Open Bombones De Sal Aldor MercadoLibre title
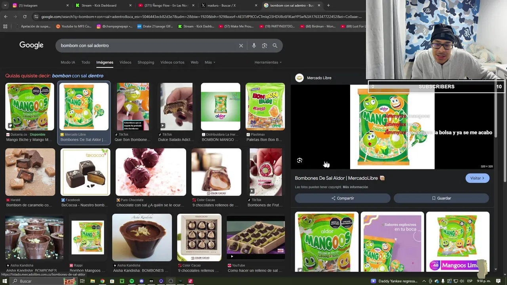This screenshot has width=507, height=285. pos(336,178)
